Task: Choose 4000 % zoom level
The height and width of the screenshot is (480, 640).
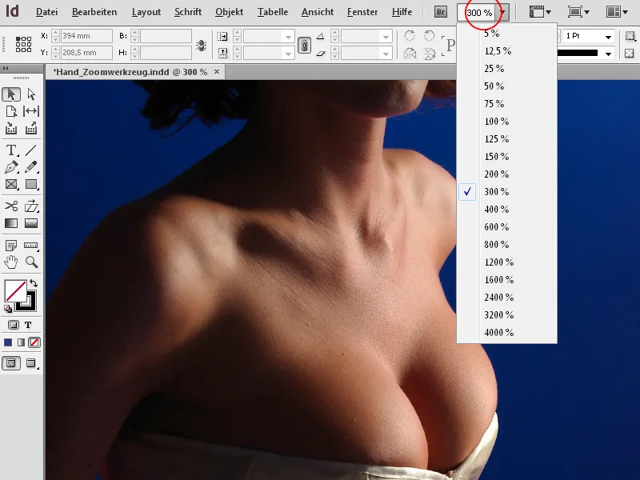Action: point(506,332)
